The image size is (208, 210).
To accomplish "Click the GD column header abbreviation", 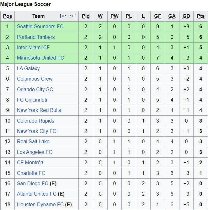I will [186, 16].
